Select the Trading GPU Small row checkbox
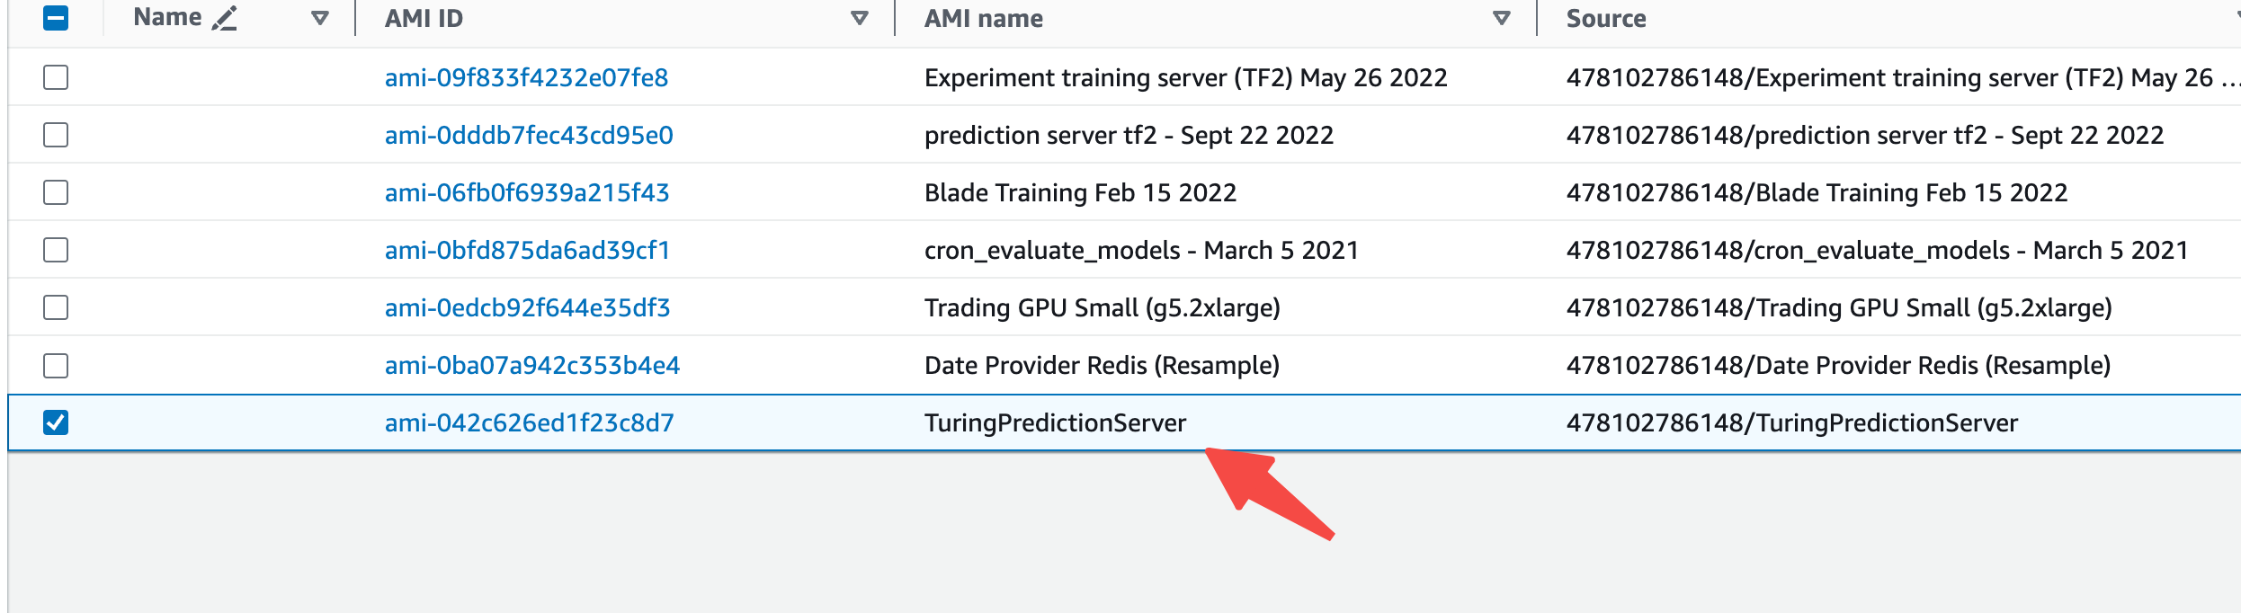The image size is (2241, 613). 56,307
